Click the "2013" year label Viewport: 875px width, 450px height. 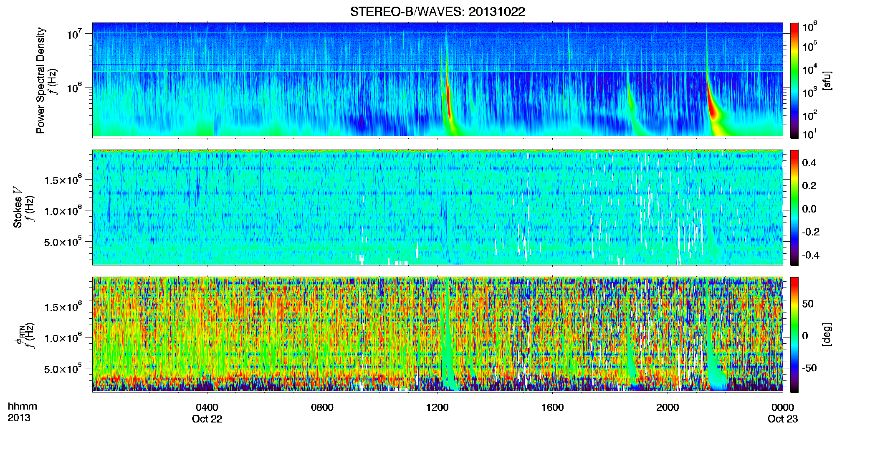pyautogui.click(x=19, y=418)
